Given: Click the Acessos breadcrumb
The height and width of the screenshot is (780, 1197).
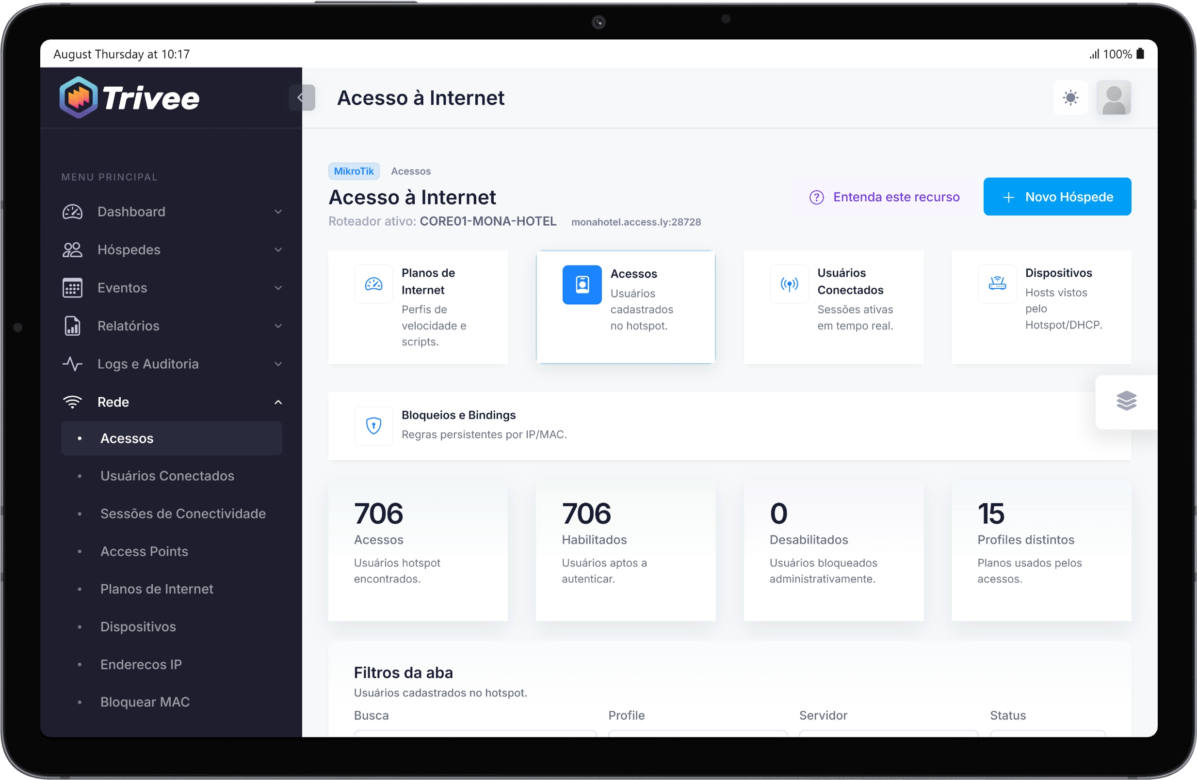Looking at the screenshot, I should coord(411,172).
